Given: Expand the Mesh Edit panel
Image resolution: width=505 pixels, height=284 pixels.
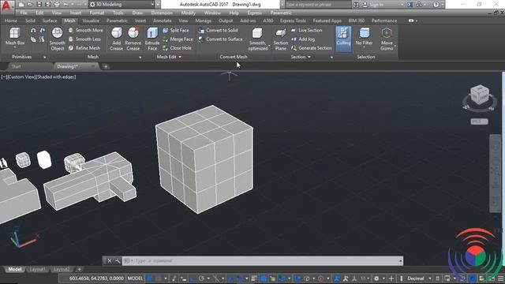Looking at the screenshot, I should coord(169,57).
